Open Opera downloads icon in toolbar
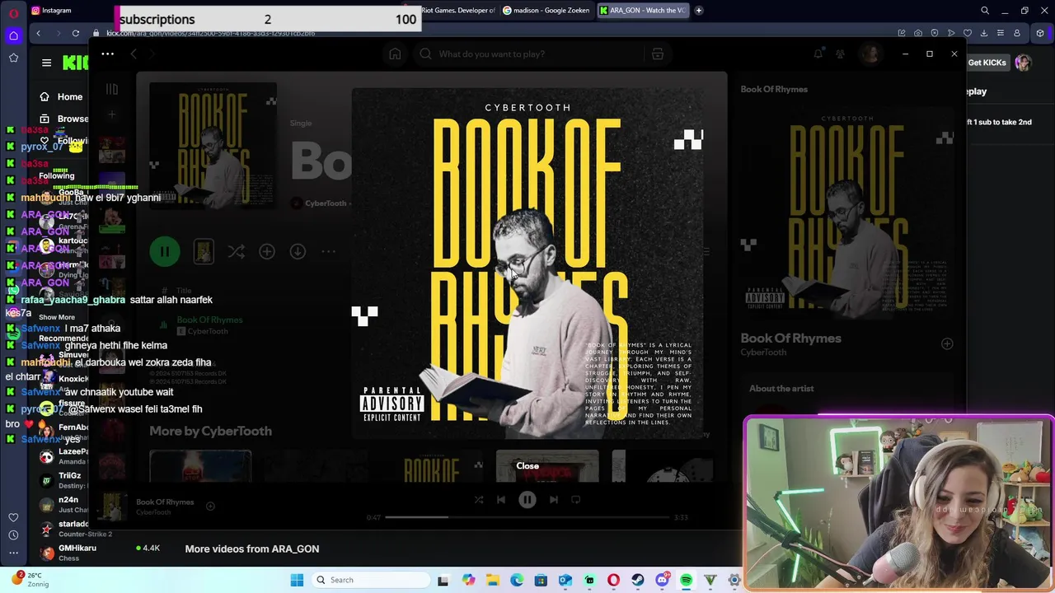 click(984, 33)
